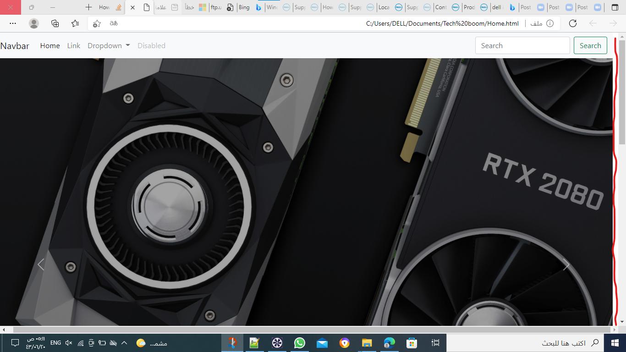Open the purple wheel app on taskbar
This screenshot has height=352, width=626.
277,343
